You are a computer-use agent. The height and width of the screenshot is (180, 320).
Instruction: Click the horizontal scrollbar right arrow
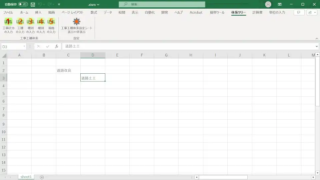(313, 177)
